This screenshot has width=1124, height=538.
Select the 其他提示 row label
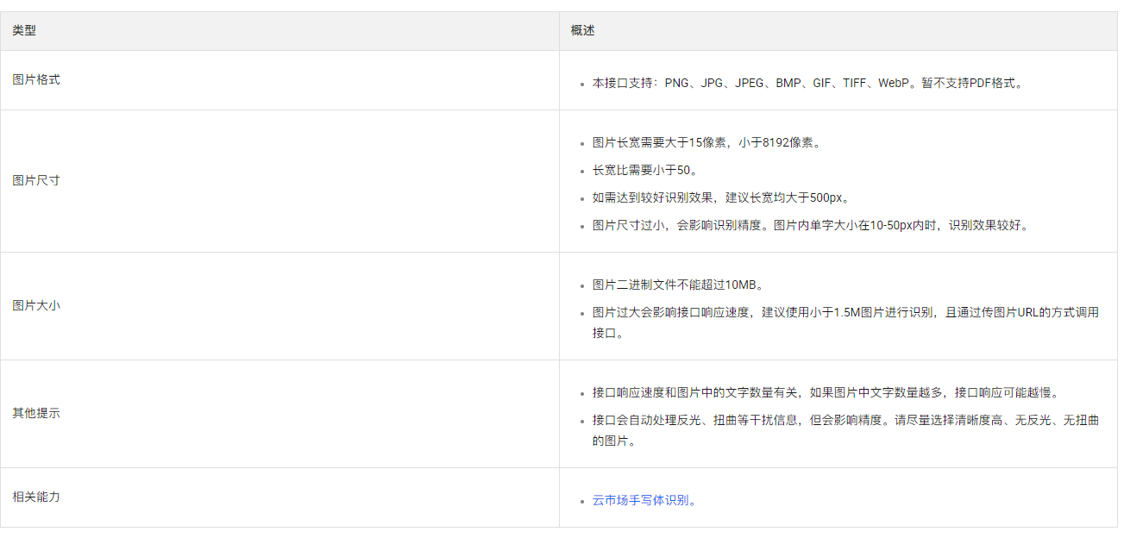(x=36, y=414)
